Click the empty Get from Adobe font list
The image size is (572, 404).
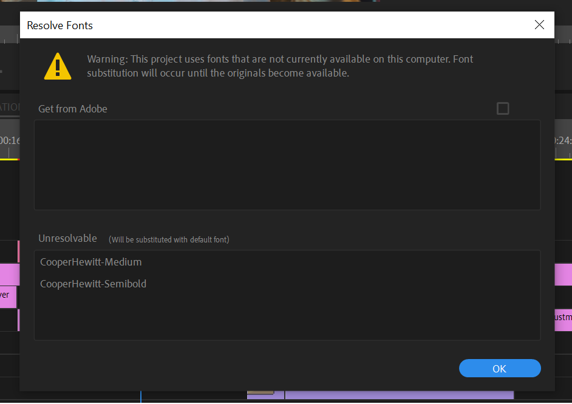(x=287, y=165)
